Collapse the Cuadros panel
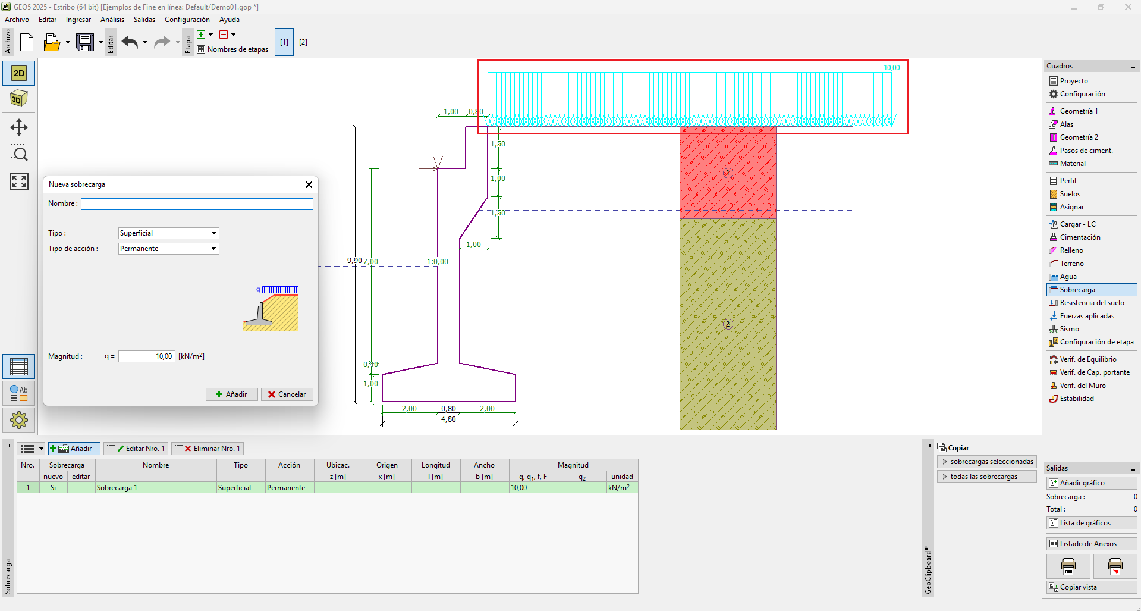 point(1133,67)
